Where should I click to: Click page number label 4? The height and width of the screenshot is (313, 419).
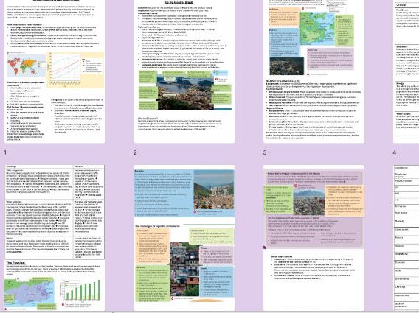(395, 152)
